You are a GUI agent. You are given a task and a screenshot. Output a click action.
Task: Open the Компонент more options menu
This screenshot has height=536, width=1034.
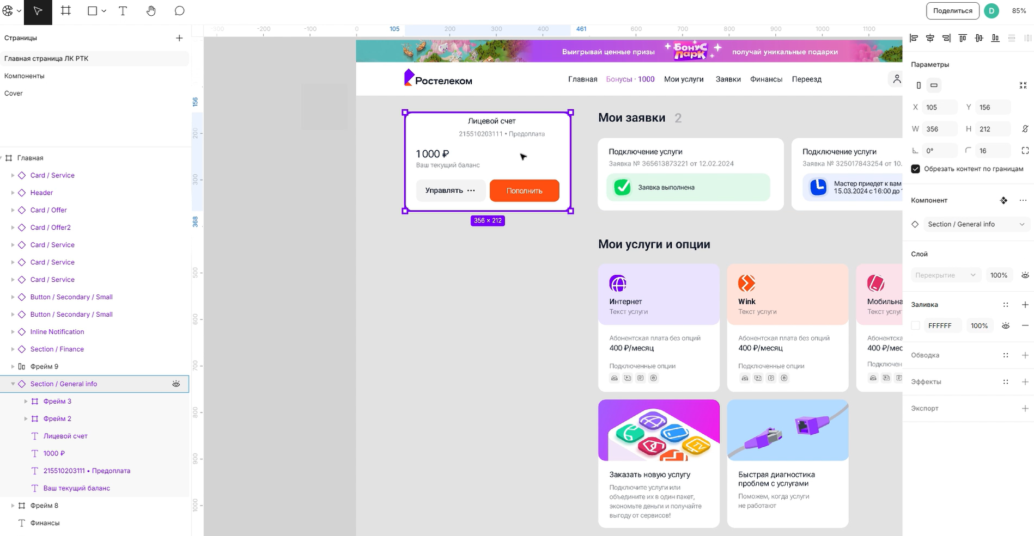point(1023,200)
